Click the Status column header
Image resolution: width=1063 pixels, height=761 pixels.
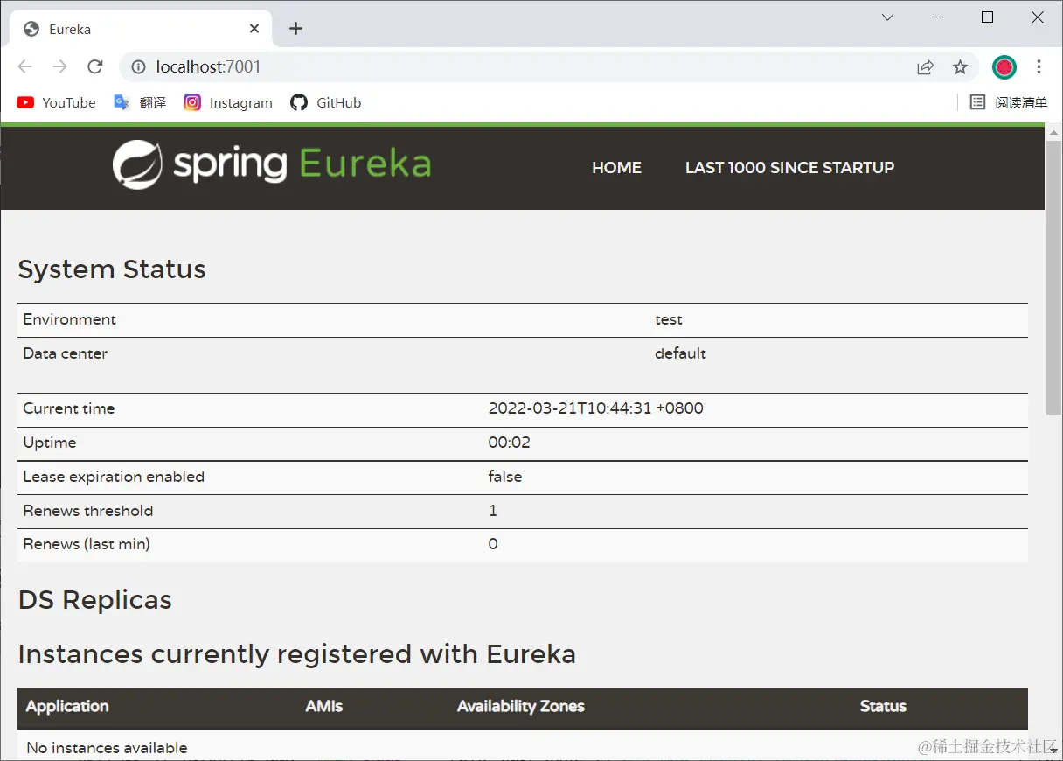tap(883, 706)
